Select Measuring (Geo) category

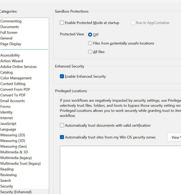(x=14, y=146)
